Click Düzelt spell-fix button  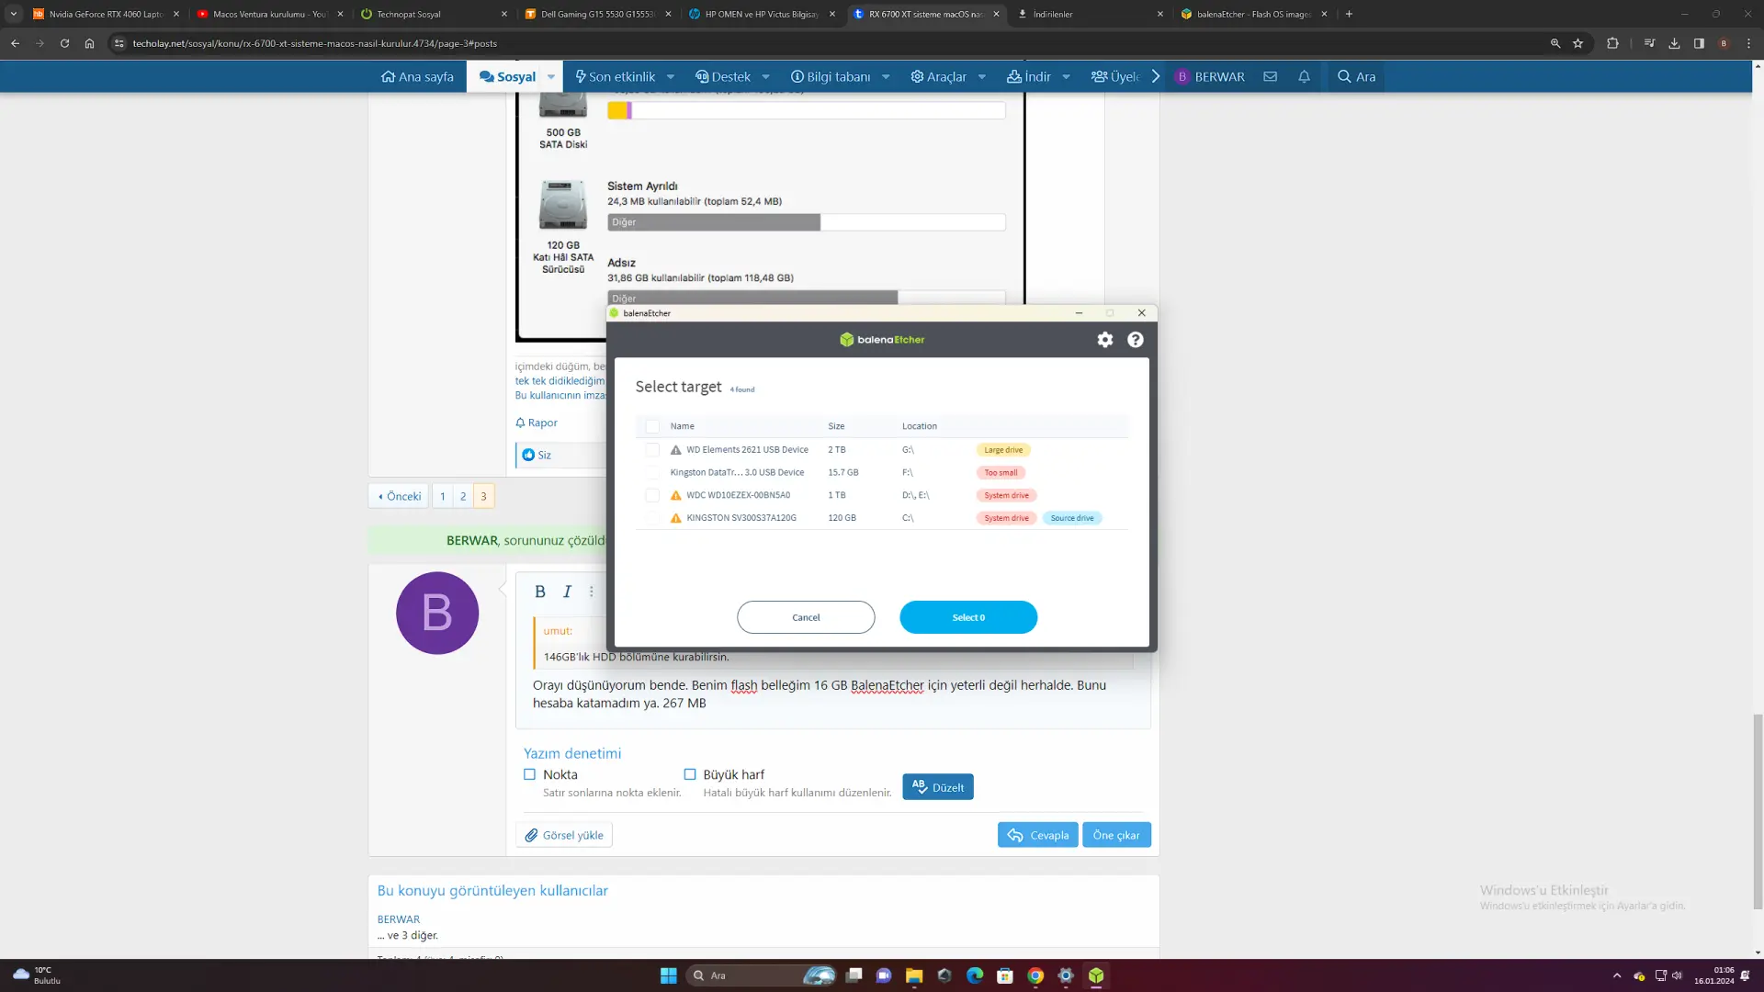click(x=938, y=787)
